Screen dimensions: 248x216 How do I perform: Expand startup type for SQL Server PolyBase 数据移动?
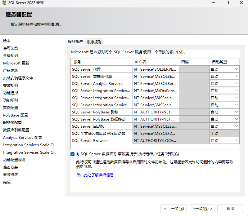(x=237, y=119)
